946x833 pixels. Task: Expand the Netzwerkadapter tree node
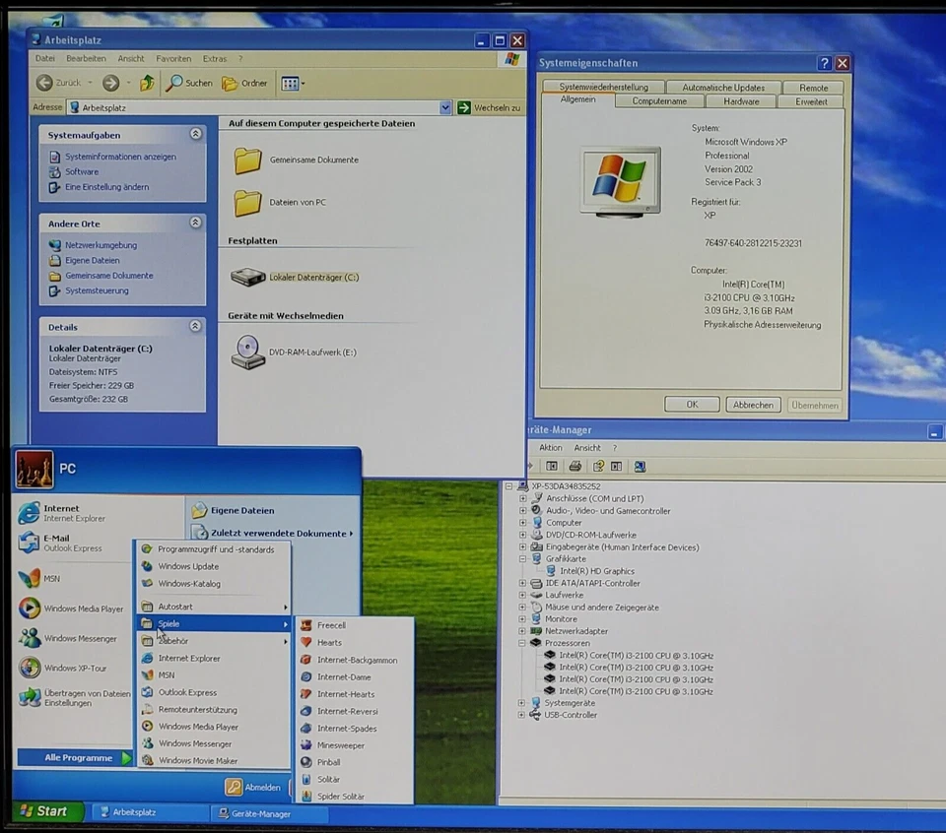pos(523,631)
